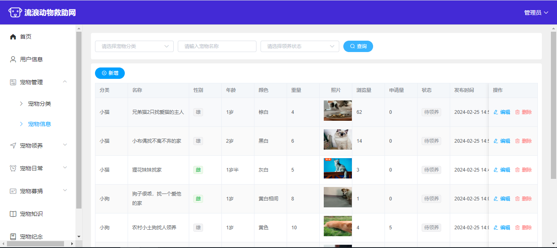Click the 请输入宠物名称 input field

pos(217,46)
